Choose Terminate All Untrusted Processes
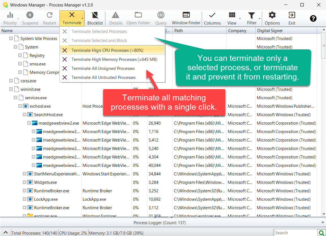The width and height of the screenshot is (326, 236). point(112,78)
